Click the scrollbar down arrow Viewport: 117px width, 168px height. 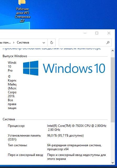tap(113, 163)
